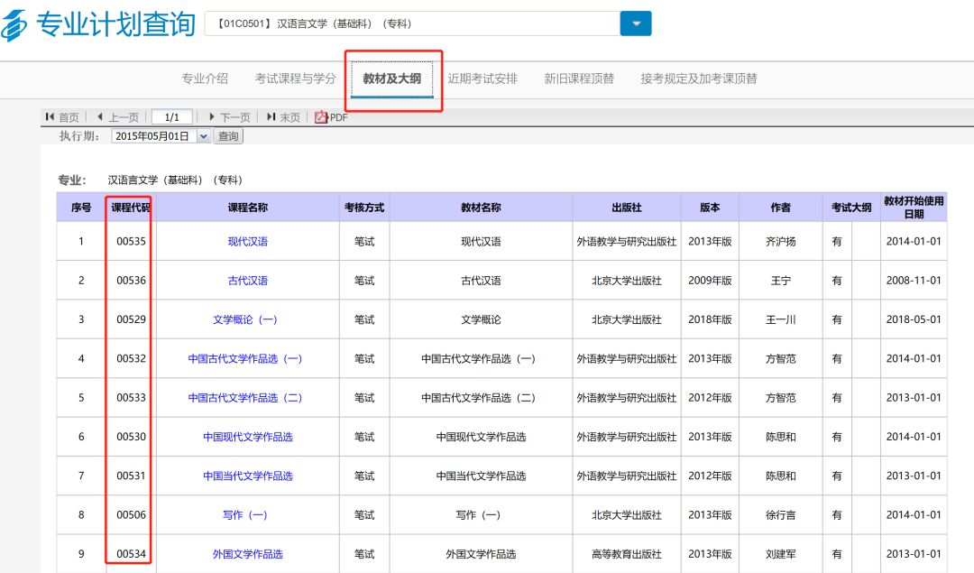Click the first page navigation icon

tap(50, 116)
